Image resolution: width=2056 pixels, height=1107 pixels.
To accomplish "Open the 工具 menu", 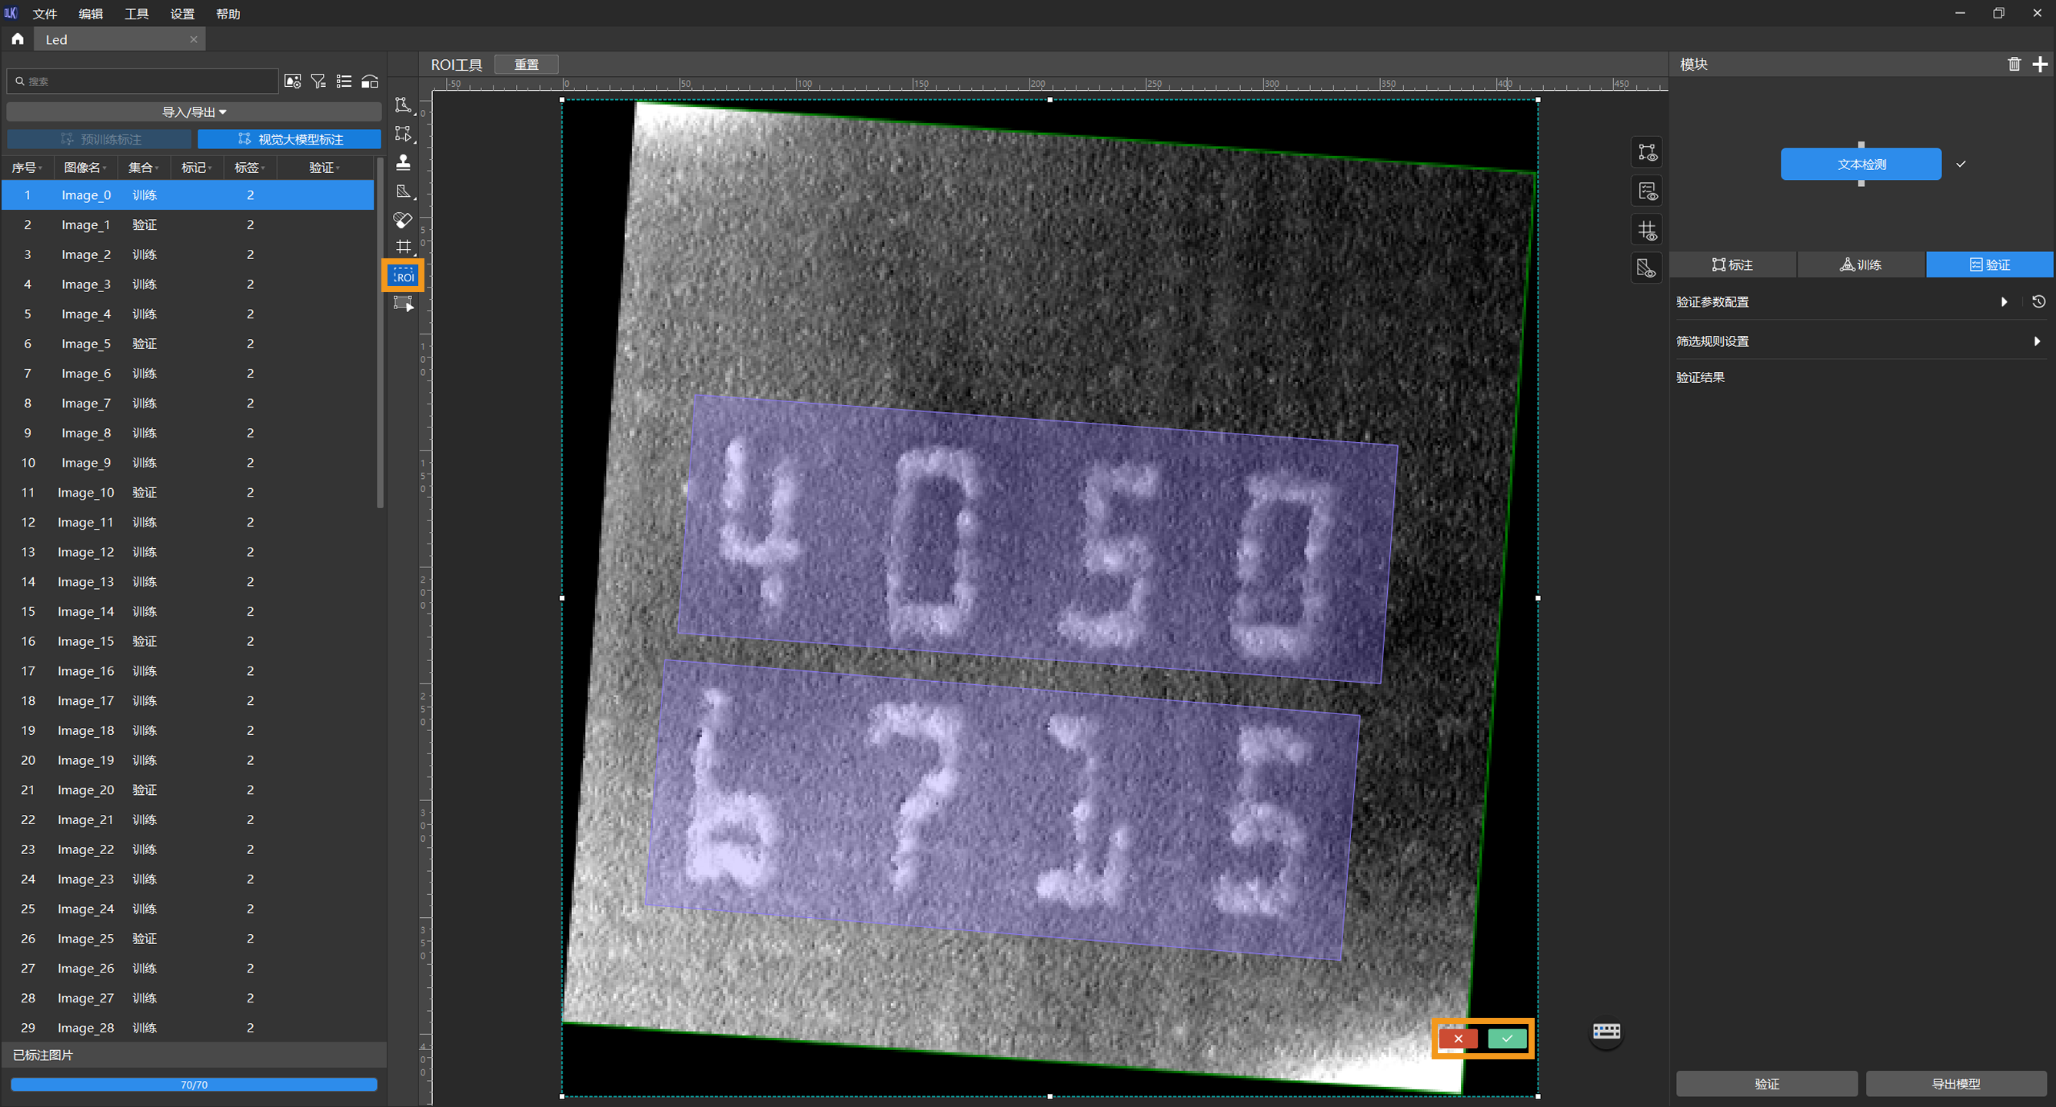I will click(x=137, y=14).
